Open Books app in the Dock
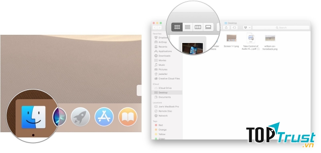Screen dimensions: 321x153 click(x=128, y=117)
